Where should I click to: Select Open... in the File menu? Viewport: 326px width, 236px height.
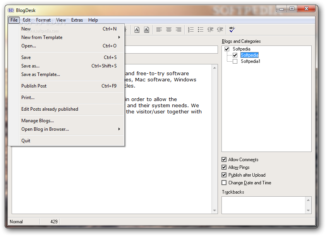tap(72, 46)
